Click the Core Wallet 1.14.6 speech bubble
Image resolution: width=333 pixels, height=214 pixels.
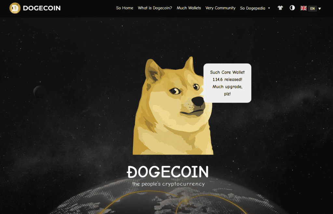pos(227,83)
